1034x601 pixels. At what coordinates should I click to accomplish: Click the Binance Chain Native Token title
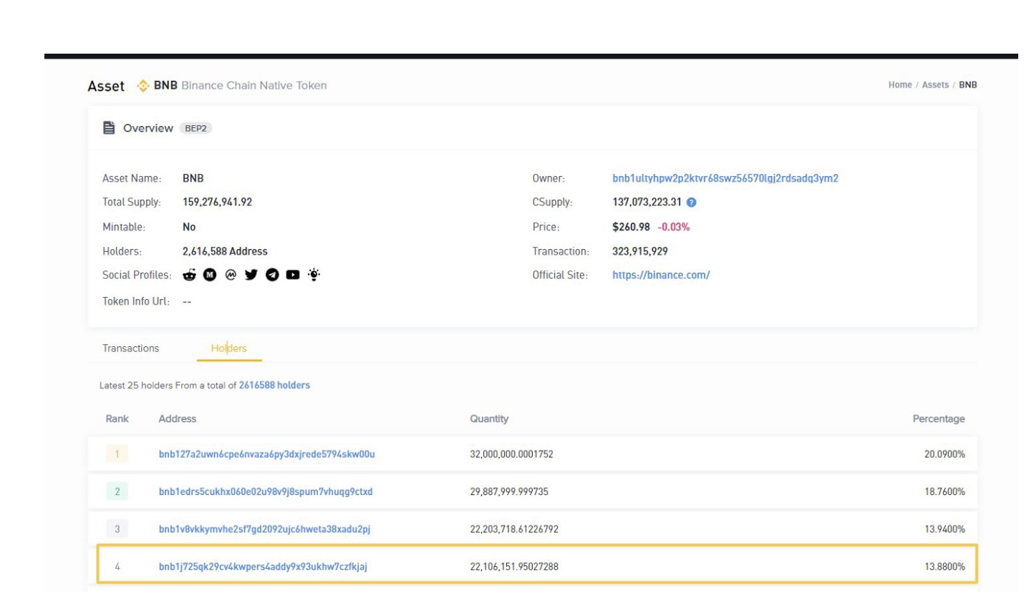point(254,85)
